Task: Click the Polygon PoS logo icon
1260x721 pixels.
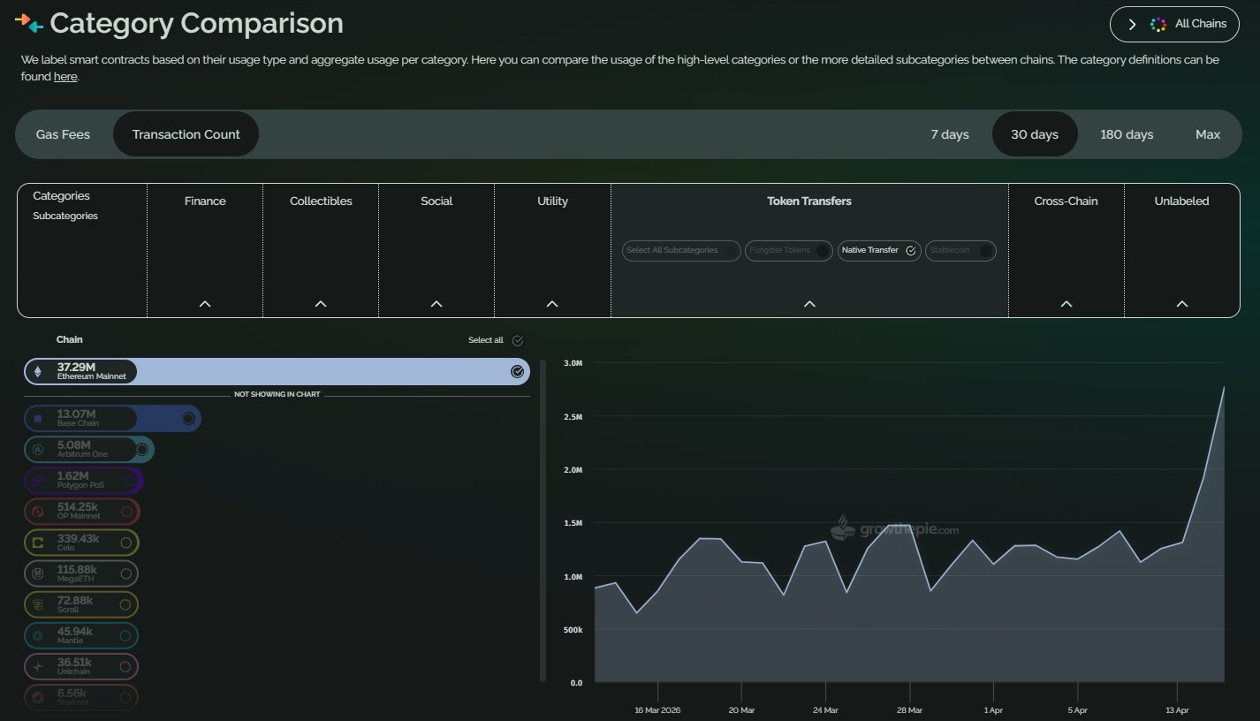Action: click(37, 481)
